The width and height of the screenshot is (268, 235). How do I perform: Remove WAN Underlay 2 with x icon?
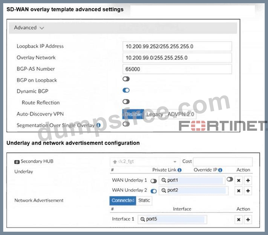(239, 191)
